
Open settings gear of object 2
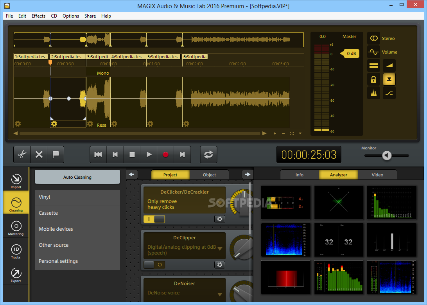(x=54, y=124)
